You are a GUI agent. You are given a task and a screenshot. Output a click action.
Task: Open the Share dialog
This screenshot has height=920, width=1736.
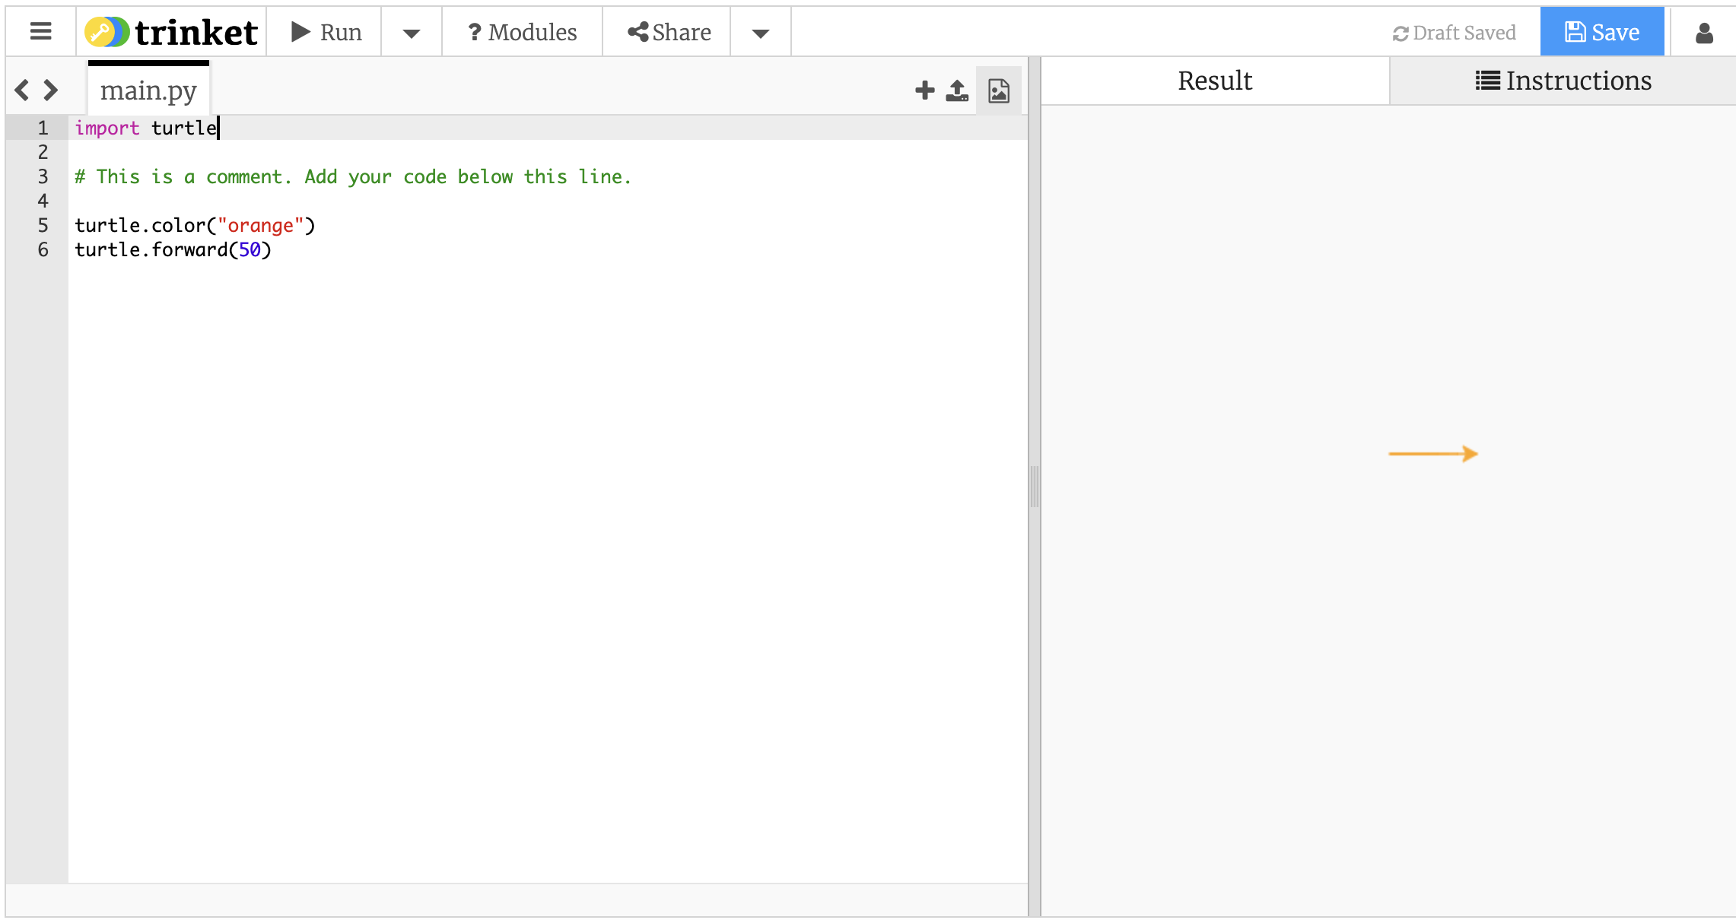[669, 31]
